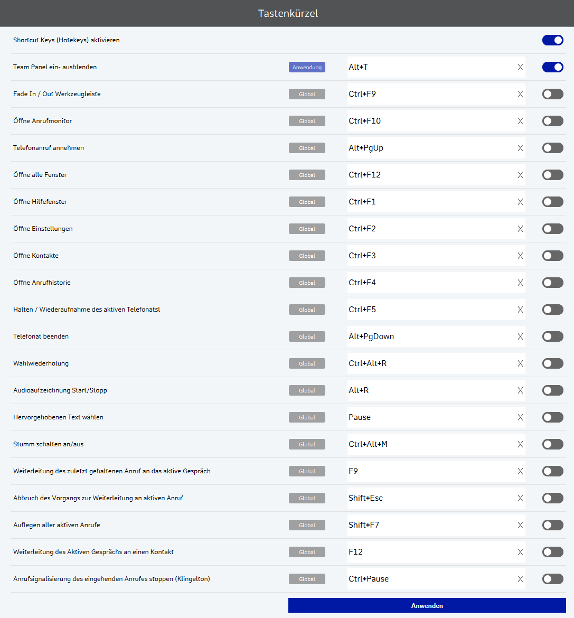Clear the Ctrl+Pause shortcut with X icon
Screen dimensions: 574x618
[520, 579]
